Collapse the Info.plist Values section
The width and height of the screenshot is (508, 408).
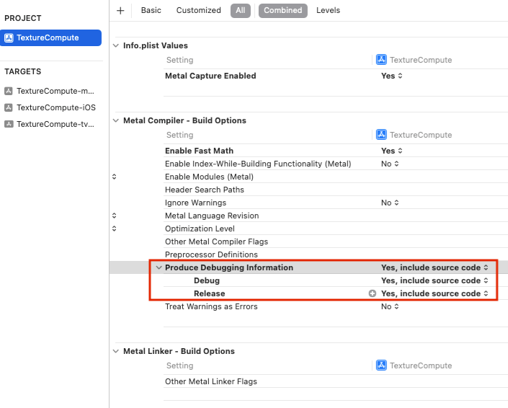[116, 45]
